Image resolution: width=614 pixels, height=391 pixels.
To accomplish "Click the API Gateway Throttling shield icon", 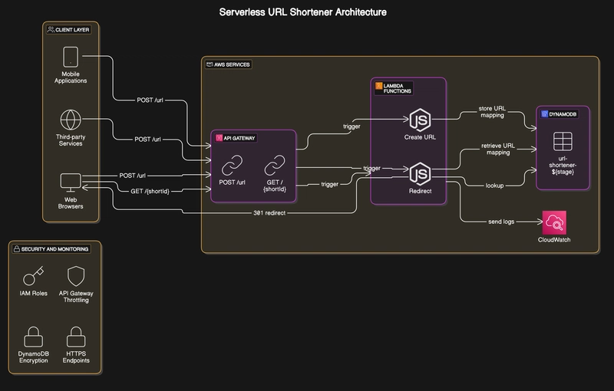I will pyautogui.click(x=76, y=276).
